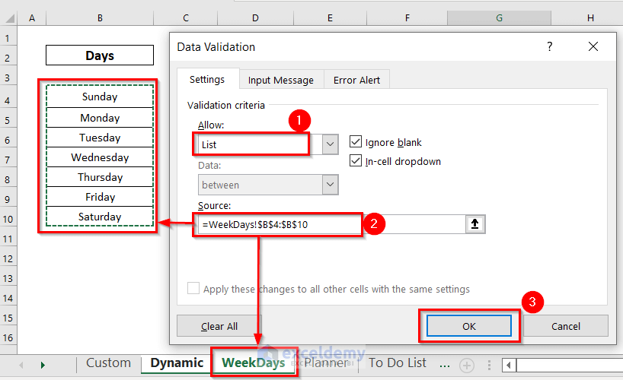The image size is (623, 380).
Task: Open the Data between dropdown
Action: [x=331, y=185]
